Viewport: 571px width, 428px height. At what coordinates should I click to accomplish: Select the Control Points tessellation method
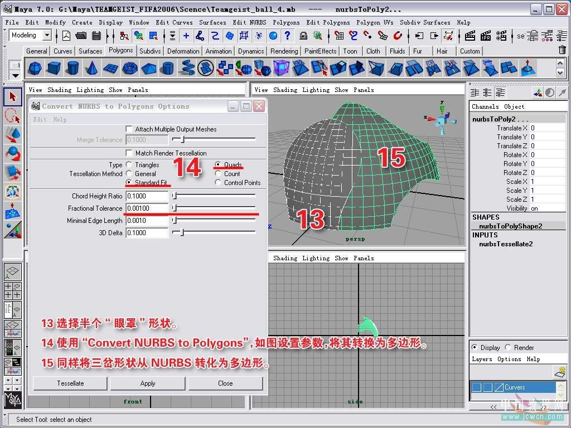tap(218, 182)
